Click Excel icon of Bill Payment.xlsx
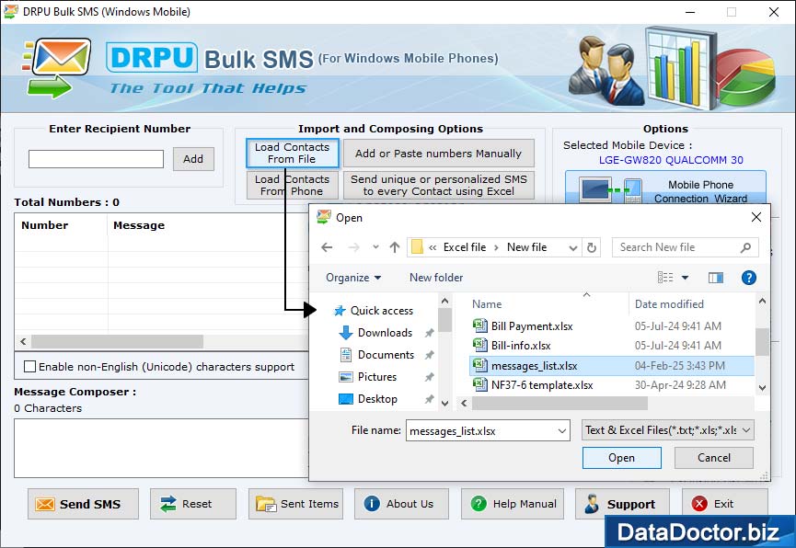This screenshot has width=796, height=548. pos(479,325)
